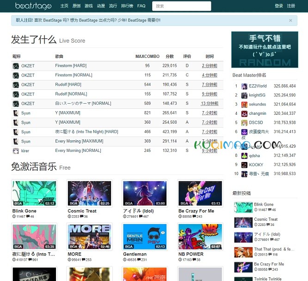The width and height of the screenshot is (308, 281).
Task: Click the avatar next to 寻雪、无痕
Action: coord(244,174)
